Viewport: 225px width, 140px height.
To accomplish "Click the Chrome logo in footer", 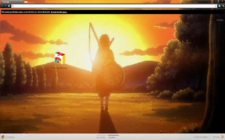I will click(x=8, y=137).
